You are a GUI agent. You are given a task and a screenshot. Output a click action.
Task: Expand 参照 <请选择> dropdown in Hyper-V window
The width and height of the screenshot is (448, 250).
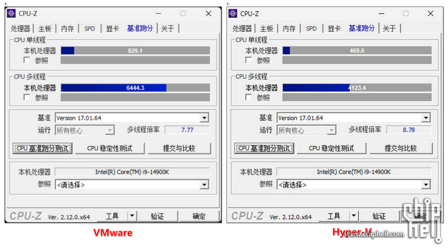(426, 185)
